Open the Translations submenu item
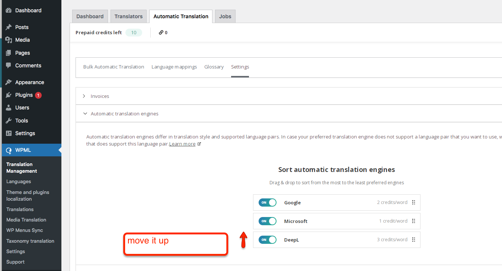Image resolution: width=502 pixels, height=271 pixels. click(20, 209)
